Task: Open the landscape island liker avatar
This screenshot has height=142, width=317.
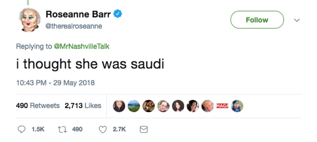Action: coord(134,106)
